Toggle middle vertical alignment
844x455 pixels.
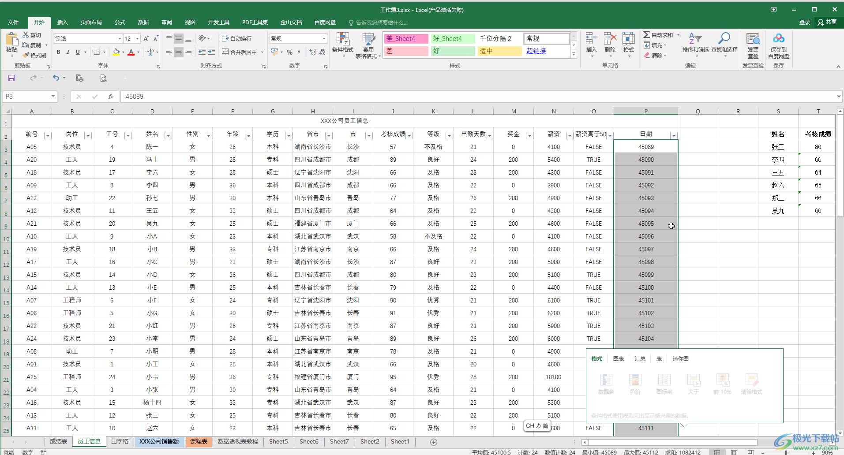(x=179, y=39)
